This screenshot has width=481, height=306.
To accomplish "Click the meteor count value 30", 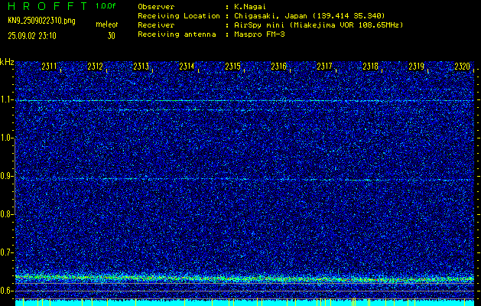I will point(111,36).
